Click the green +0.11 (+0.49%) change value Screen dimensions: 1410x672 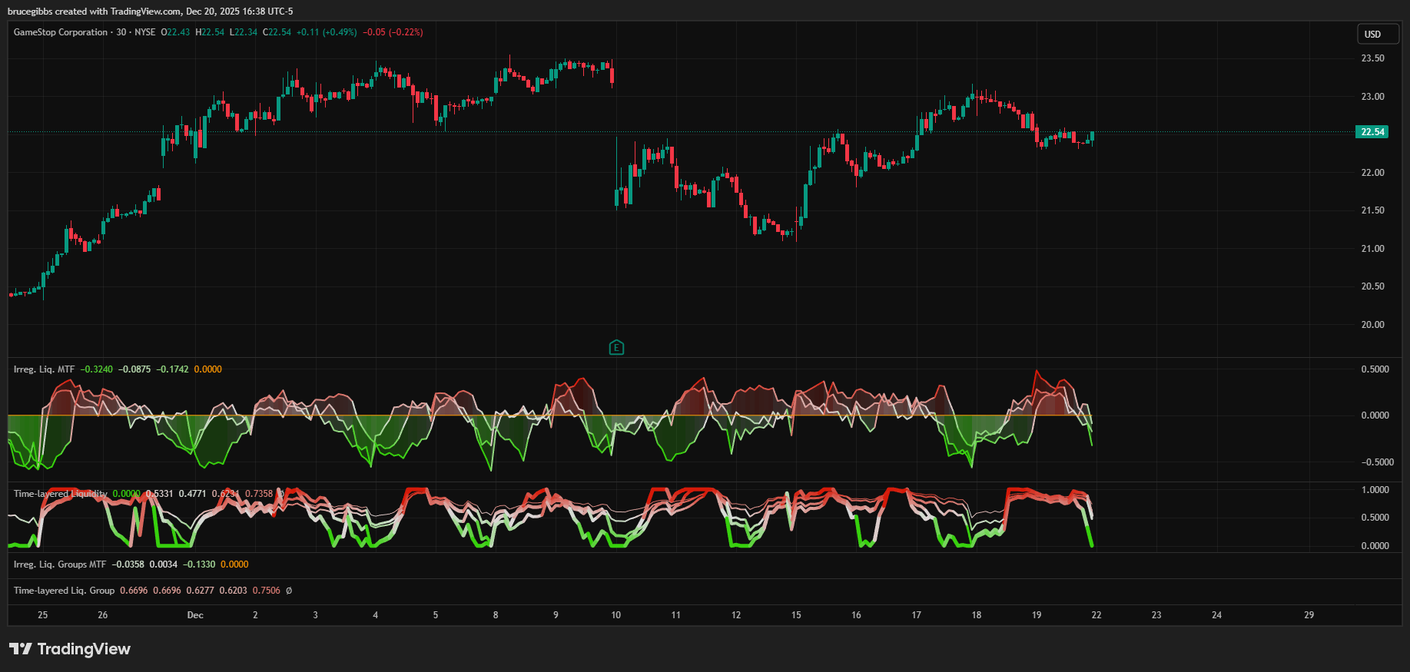click(x=327, y=32)
